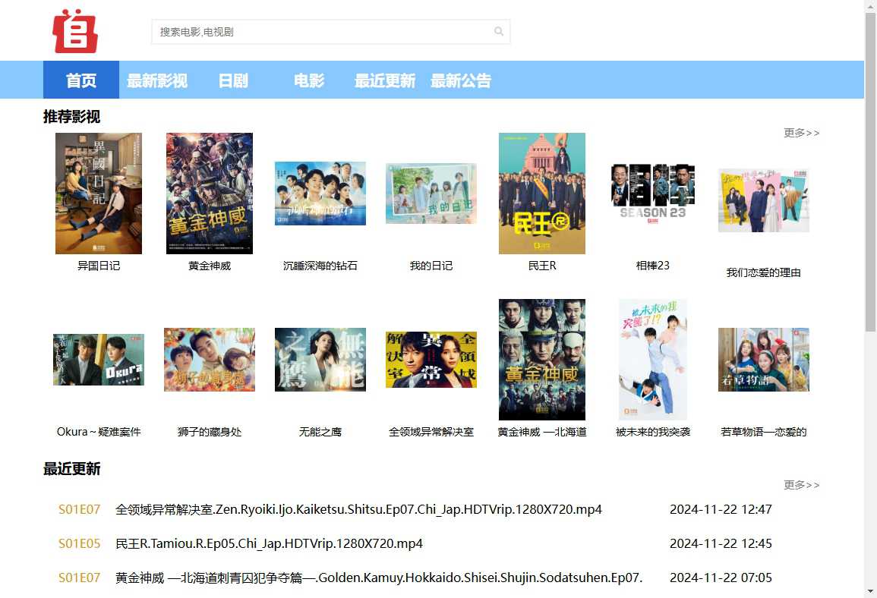877x598 pixels.
Task: Click the 民王R title link
Action: point(542,266)
